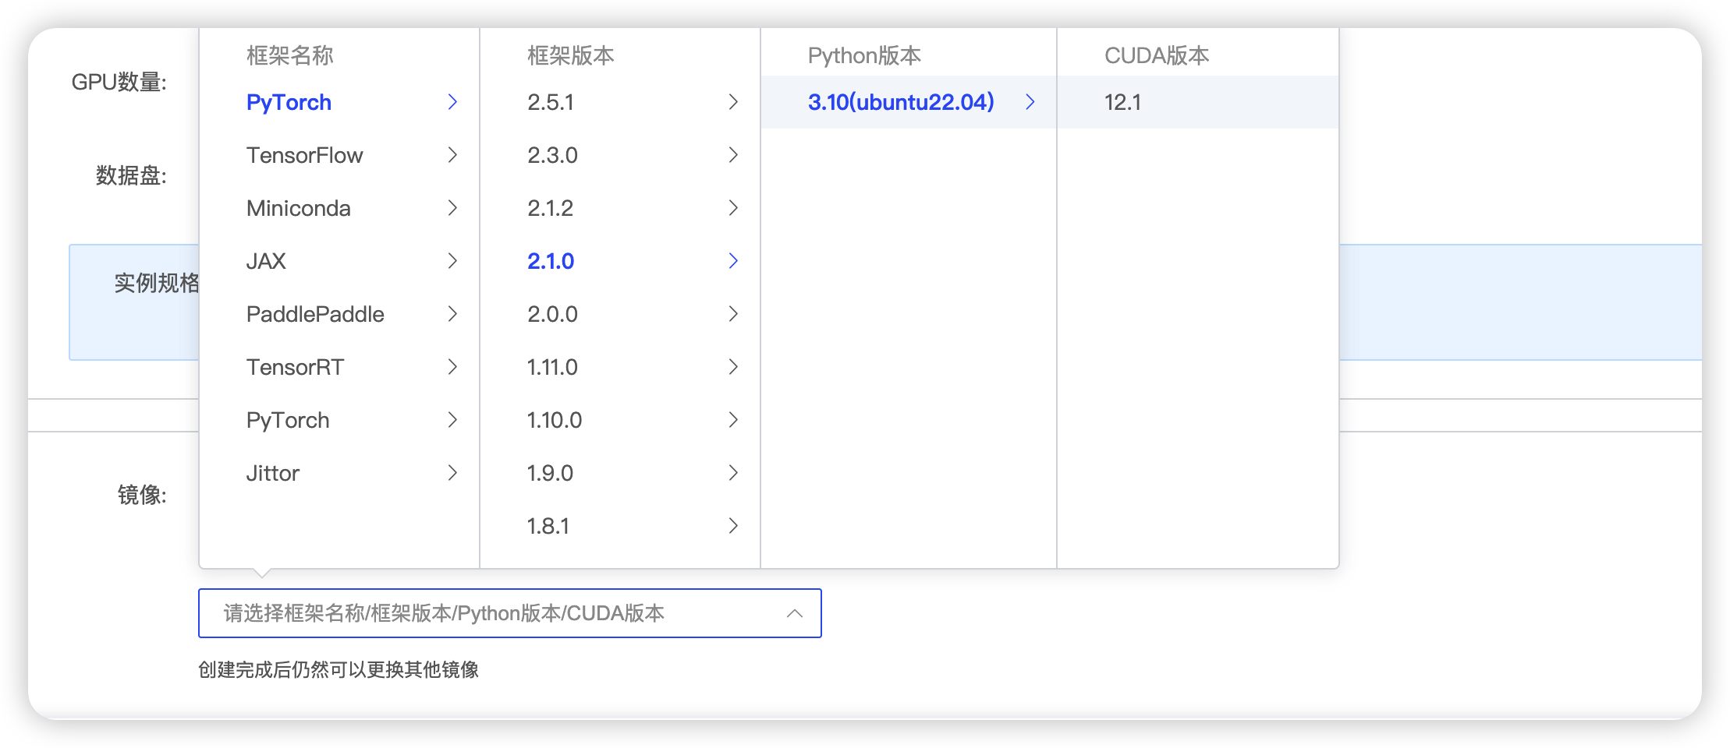The height and width of the screenshot is (748, 1730).
Task: Click the arrow icon next to Jittor
Action: tap(452, 473)
